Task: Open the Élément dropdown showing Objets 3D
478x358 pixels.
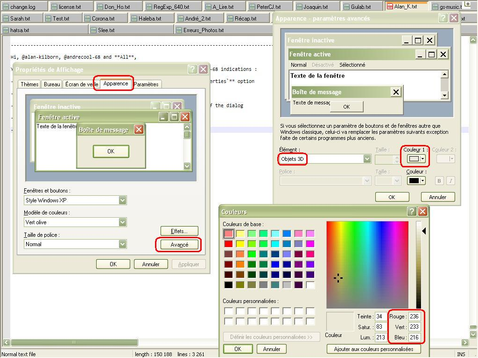Action: click(367, 158)
